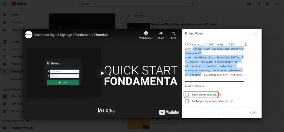
Task: Open NEXTEND subscription avatar
Action: [x=5, y=104]
